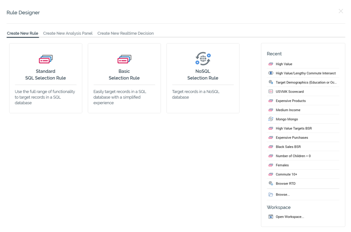Viewport: 351px width, 232px height.
Task: Open Number of Children = 0 rule
Action: [293, 156]
